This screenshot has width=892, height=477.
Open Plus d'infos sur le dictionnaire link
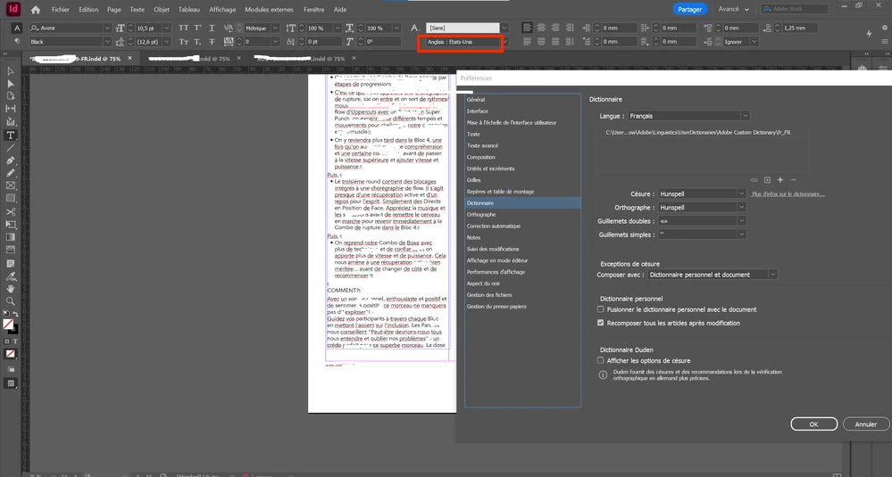click(x=788, y=194)
